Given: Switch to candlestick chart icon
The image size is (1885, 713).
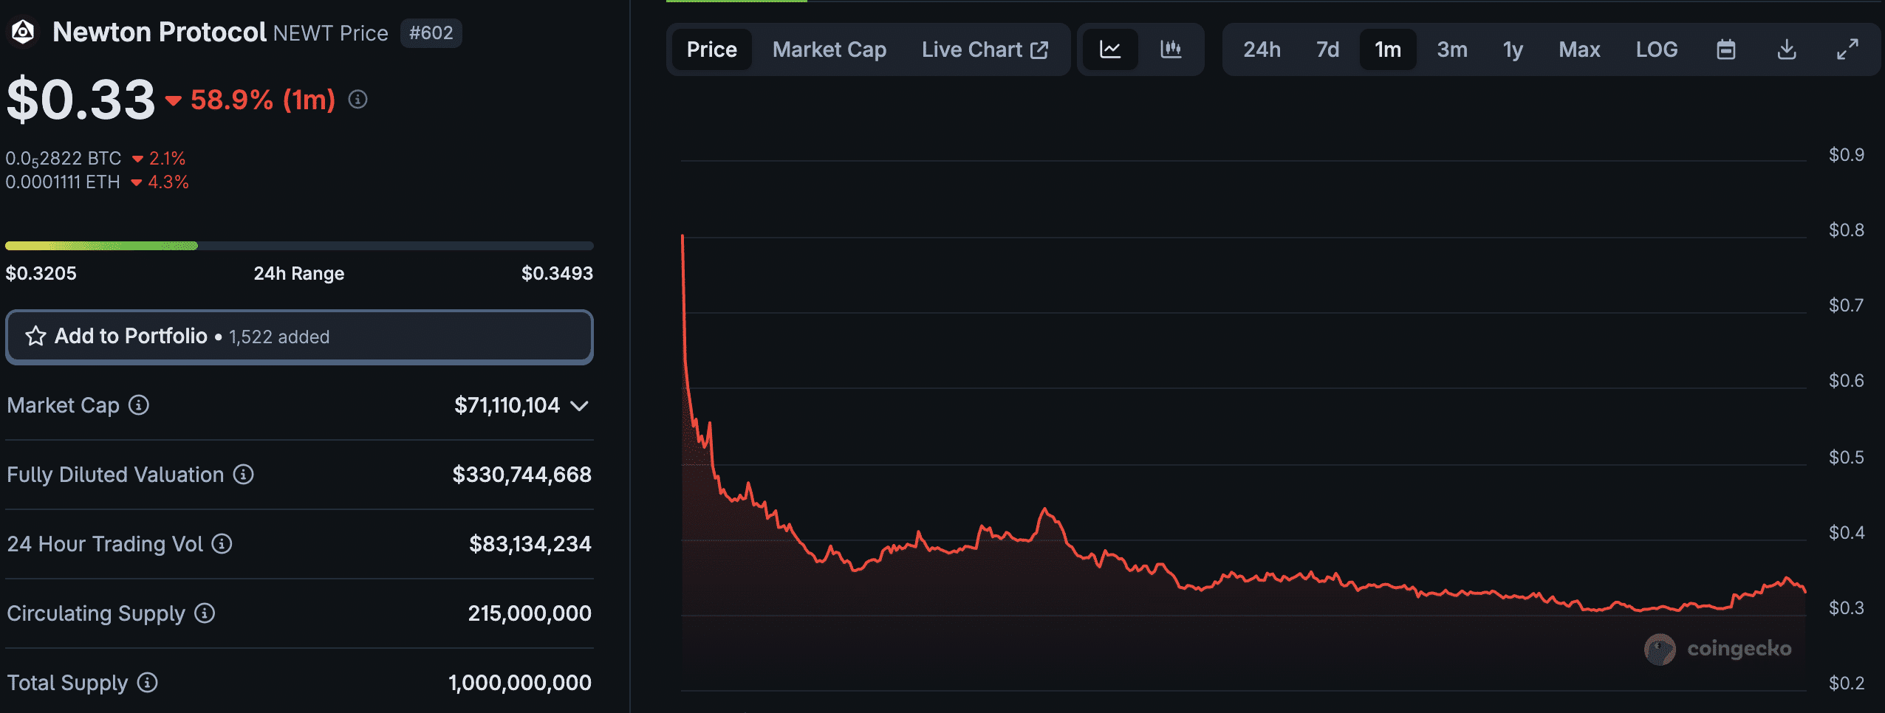Looking at the screenshot, I should coord(1171,49).
